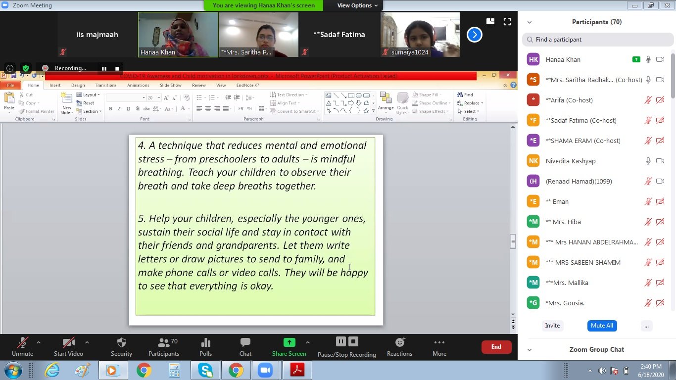The image size is (676, 380).
Task: Open the Polls button
Action: pos(205,347)
